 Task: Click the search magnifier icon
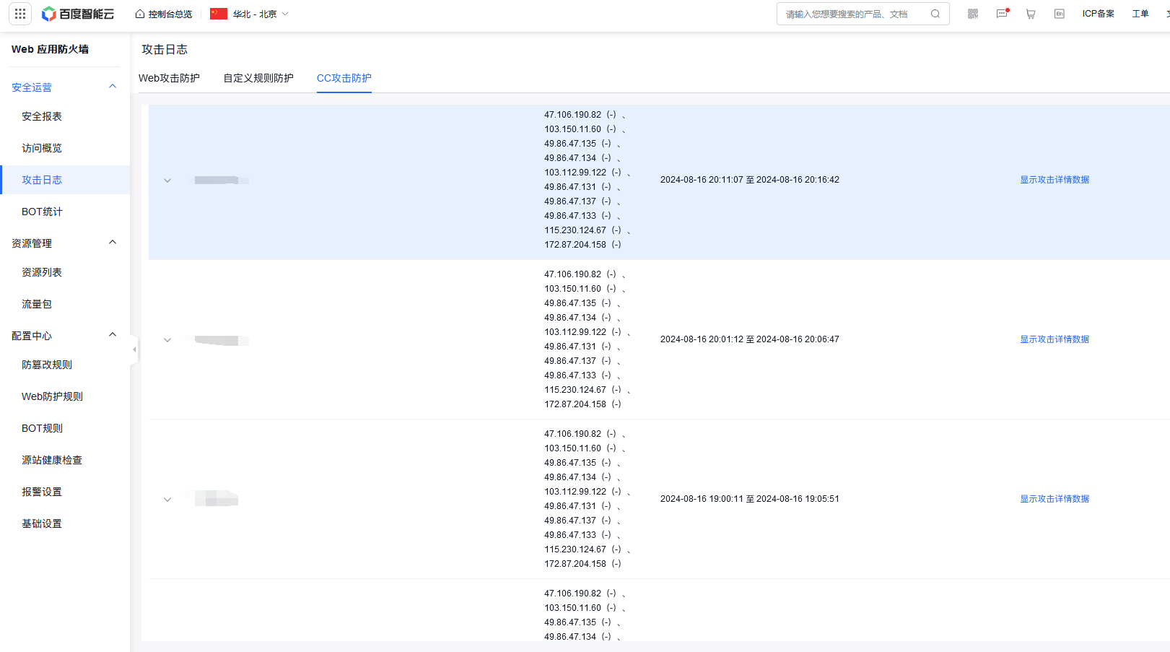[935, 14]
